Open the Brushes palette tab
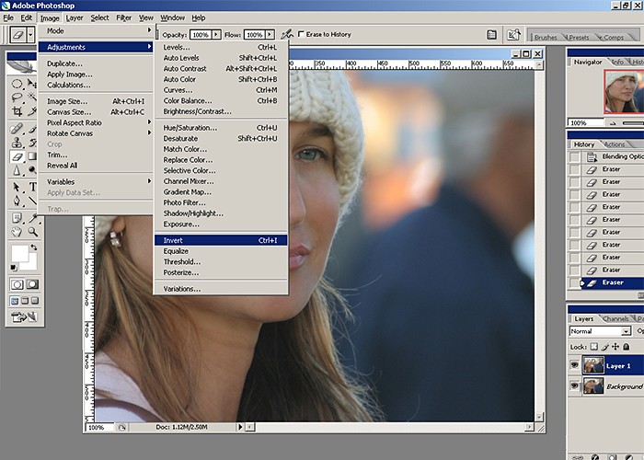The height and width of the screenshot is (460, 644). click(x=546, y=37)
